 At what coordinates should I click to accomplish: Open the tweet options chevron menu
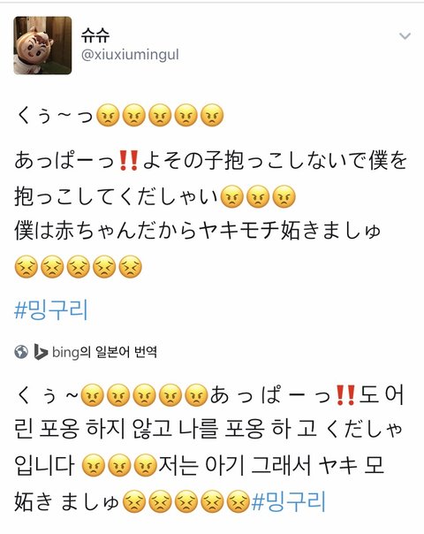(x=405, y=35)
